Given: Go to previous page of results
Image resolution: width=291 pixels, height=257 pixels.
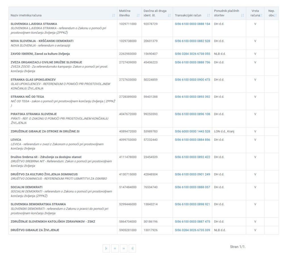Looking at the screenshot, I should pos(115,248).
